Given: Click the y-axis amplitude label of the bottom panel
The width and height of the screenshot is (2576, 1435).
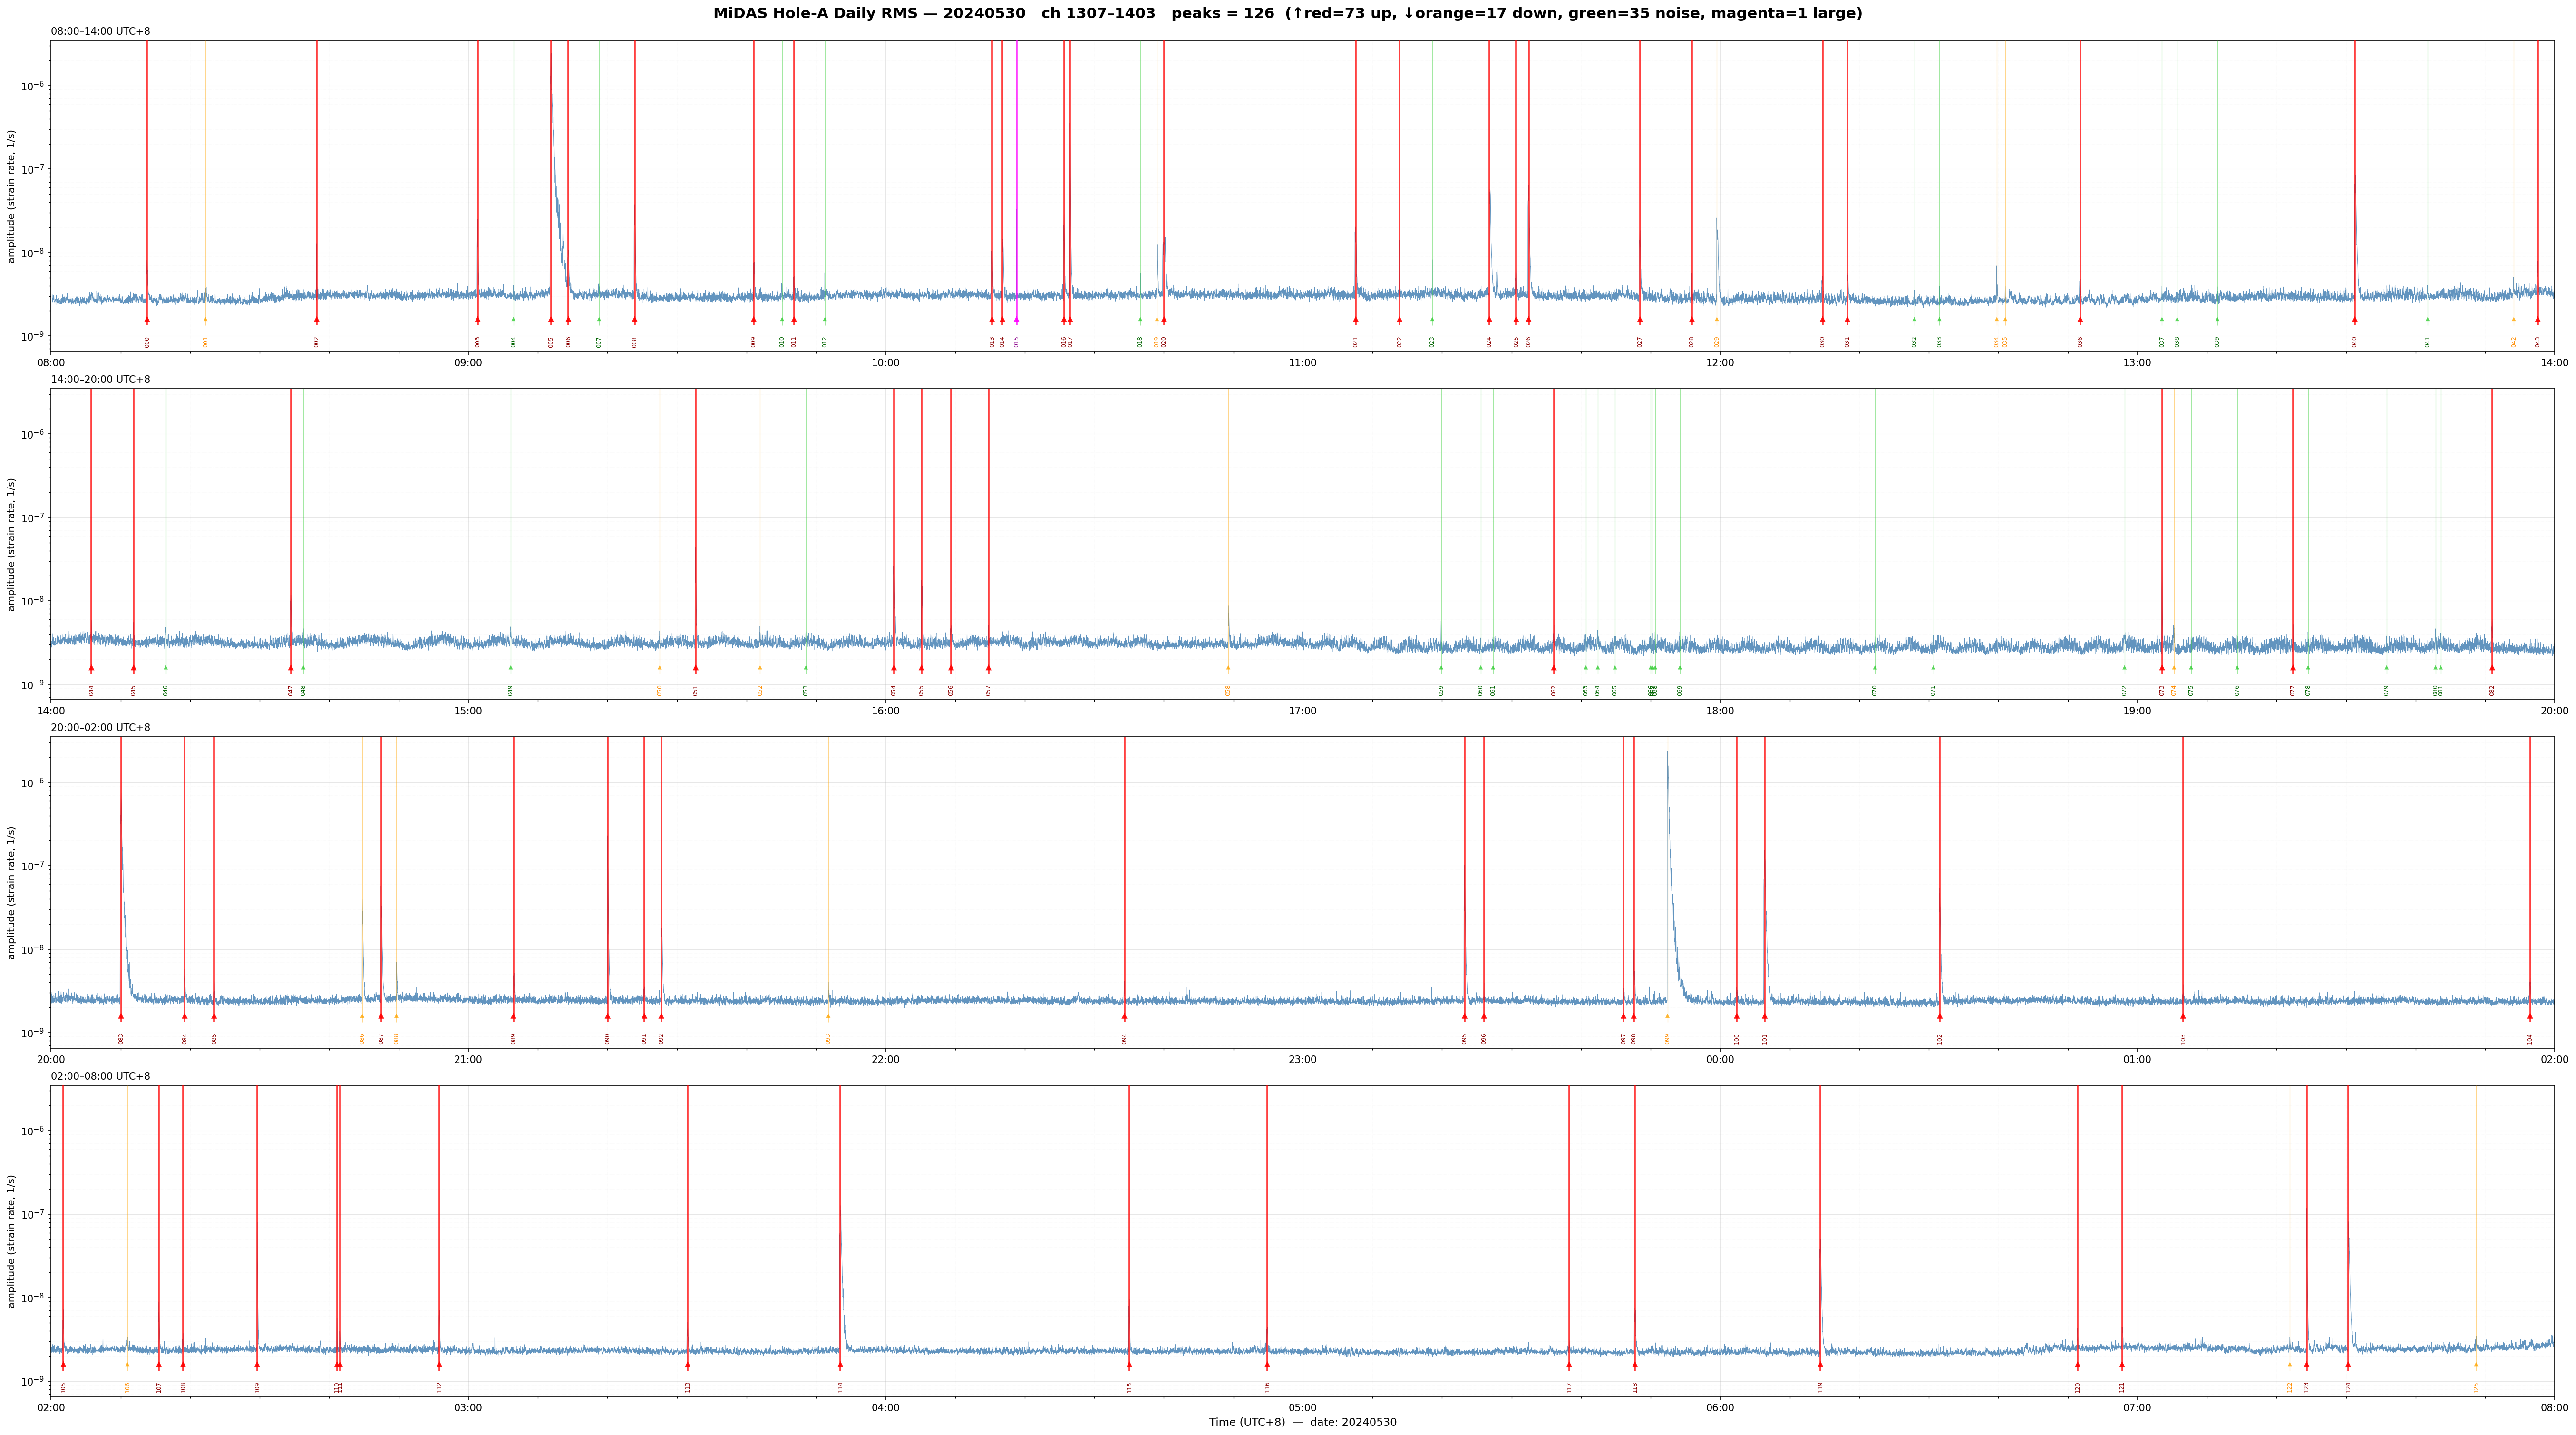Looking at the screenshot, I should point(12,1241).
